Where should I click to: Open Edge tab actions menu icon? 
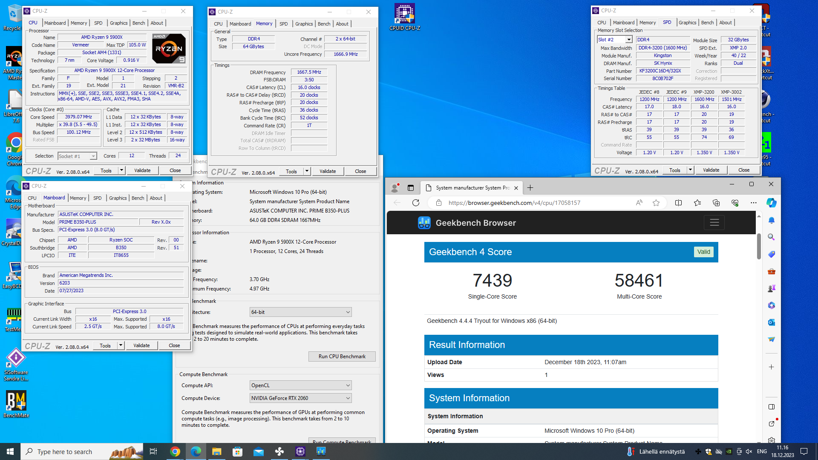click(x=411, y=188)
